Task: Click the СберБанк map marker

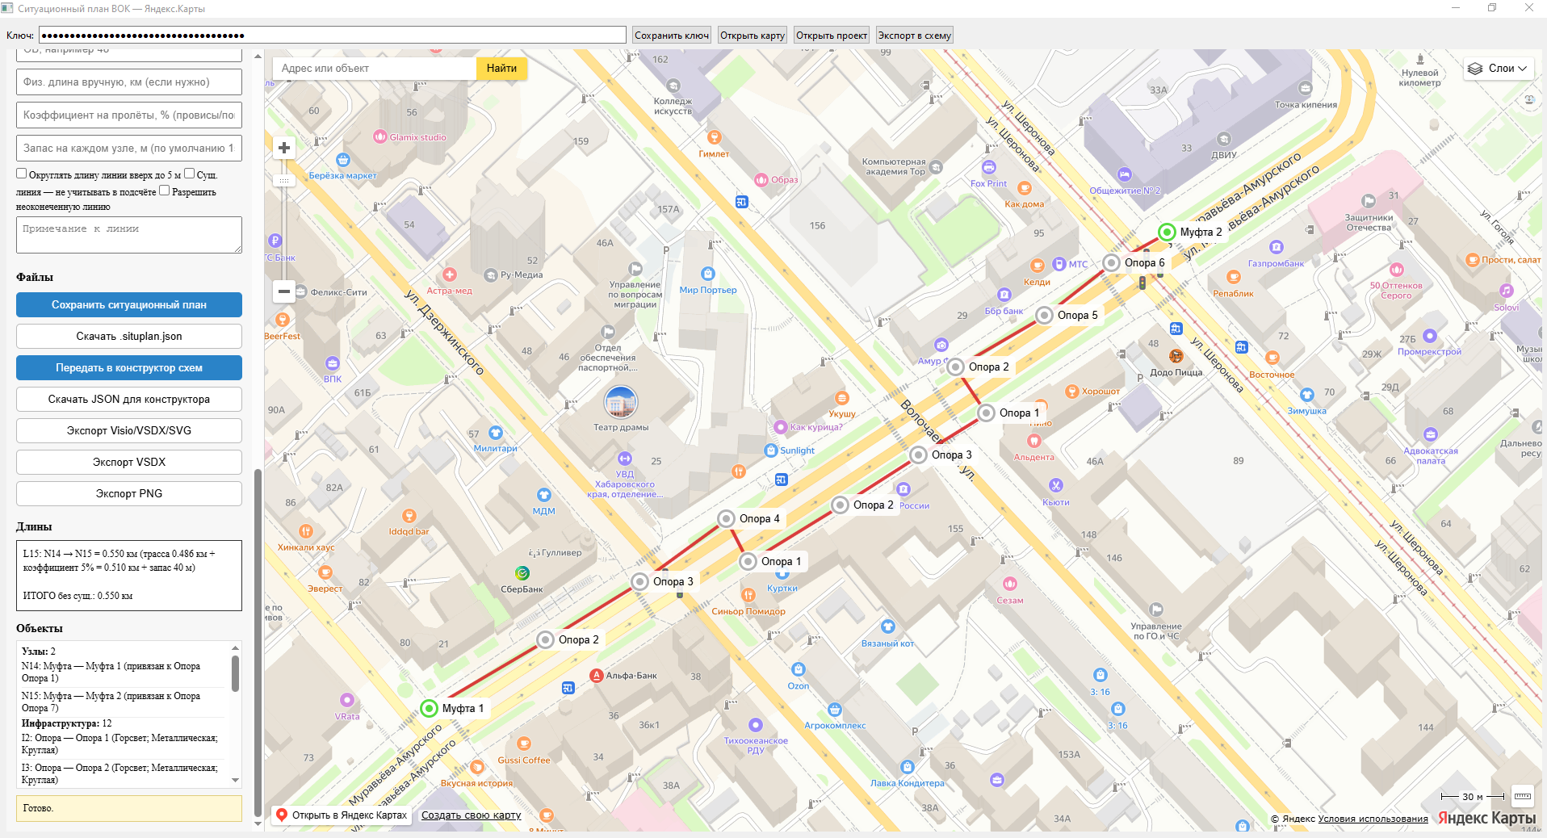Action: [522, 573]
